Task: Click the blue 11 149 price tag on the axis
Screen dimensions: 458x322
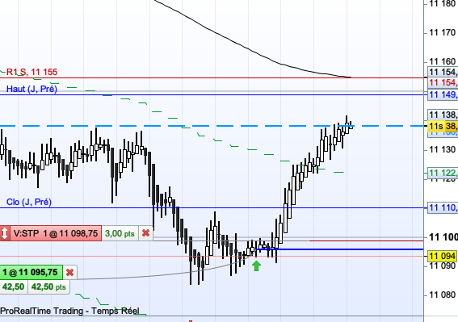Action: 443,94
